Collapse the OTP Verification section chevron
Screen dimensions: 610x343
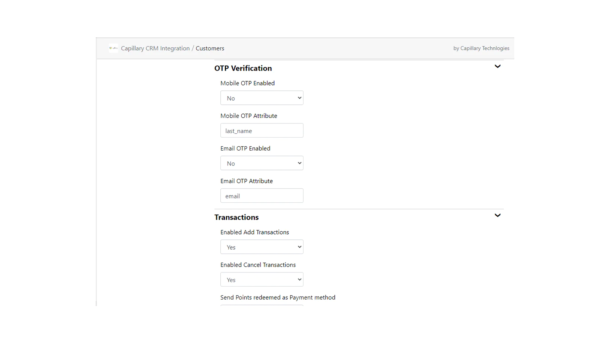coord(498,66)
